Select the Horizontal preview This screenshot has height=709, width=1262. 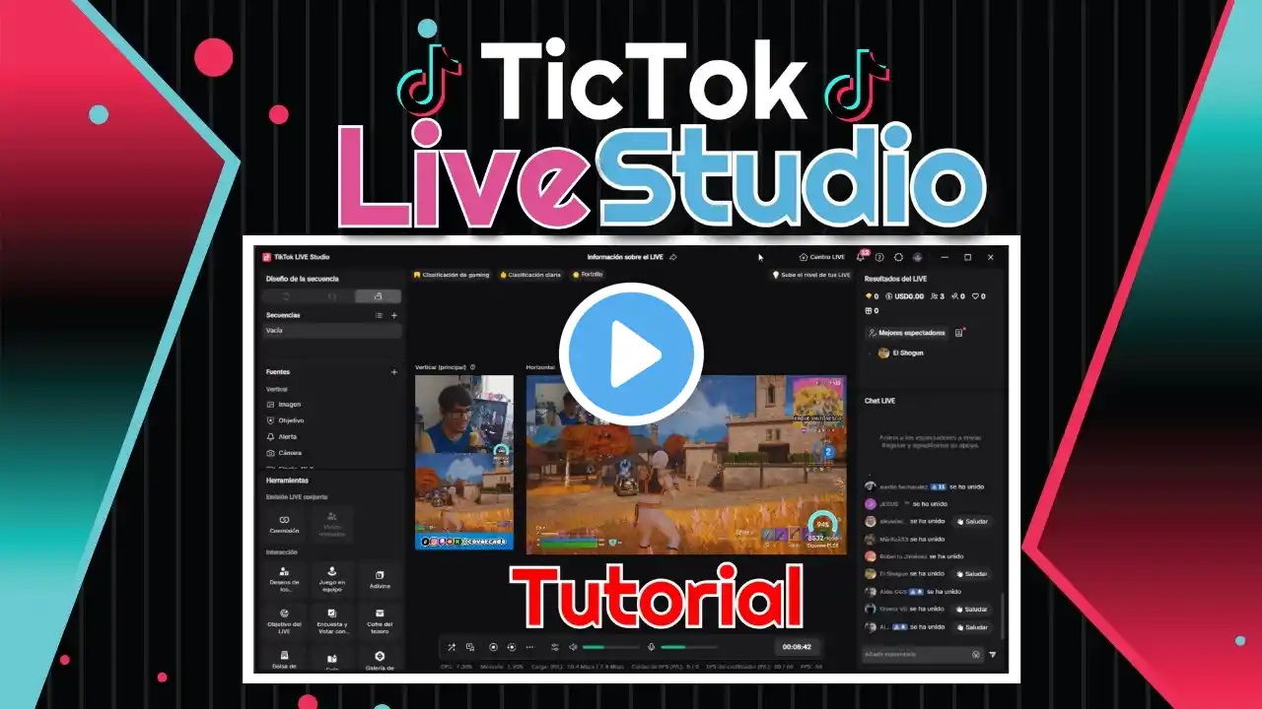(x=686, y=465)
